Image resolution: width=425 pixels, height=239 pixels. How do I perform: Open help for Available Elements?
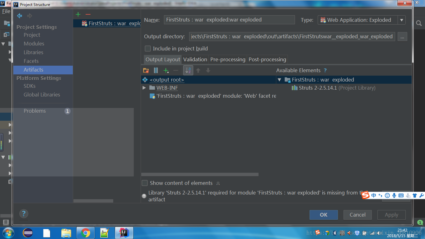(325, 70)
